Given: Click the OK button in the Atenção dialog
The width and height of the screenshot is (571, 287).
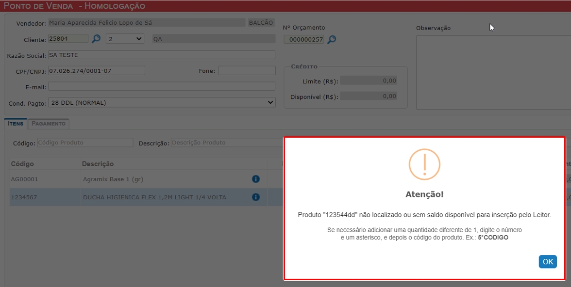Looking at the screenshot, I should [548, 261].
